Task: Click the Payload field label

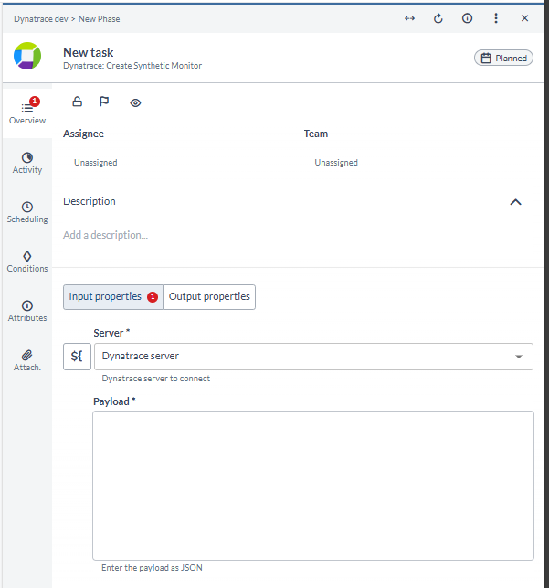Action: click(114, 401)
